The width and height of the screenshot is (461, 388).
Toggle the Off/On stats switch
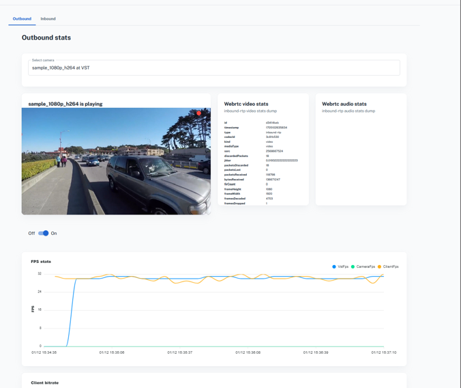[44, 233]
